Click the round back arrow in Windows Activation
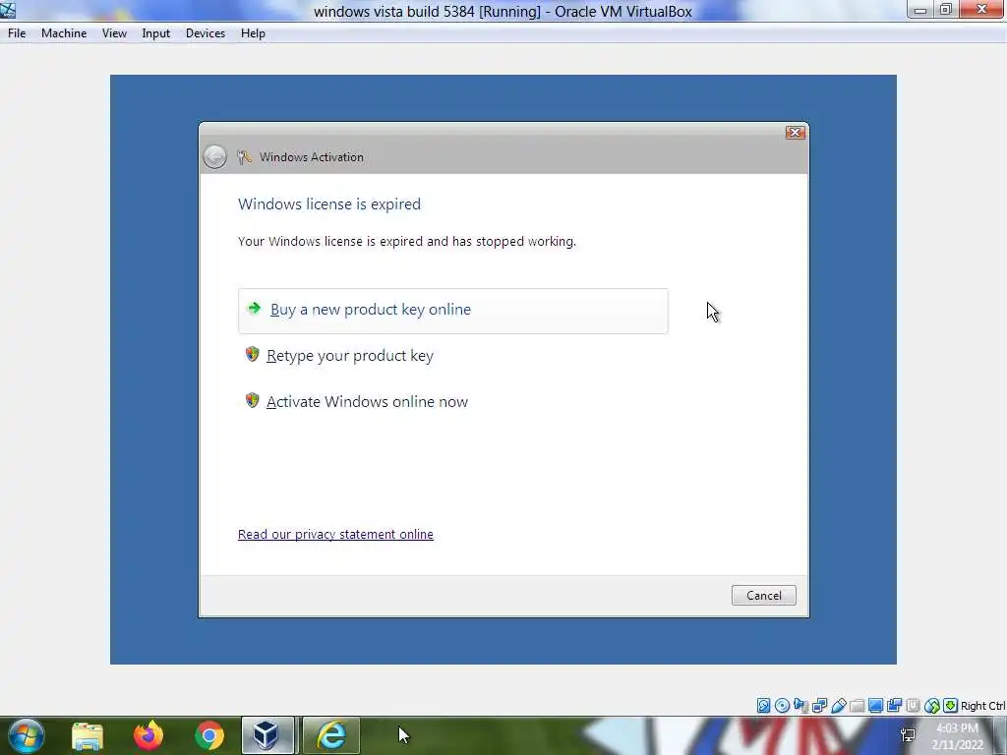This screenshot has width=1007, height=755. tap(215, 156)
